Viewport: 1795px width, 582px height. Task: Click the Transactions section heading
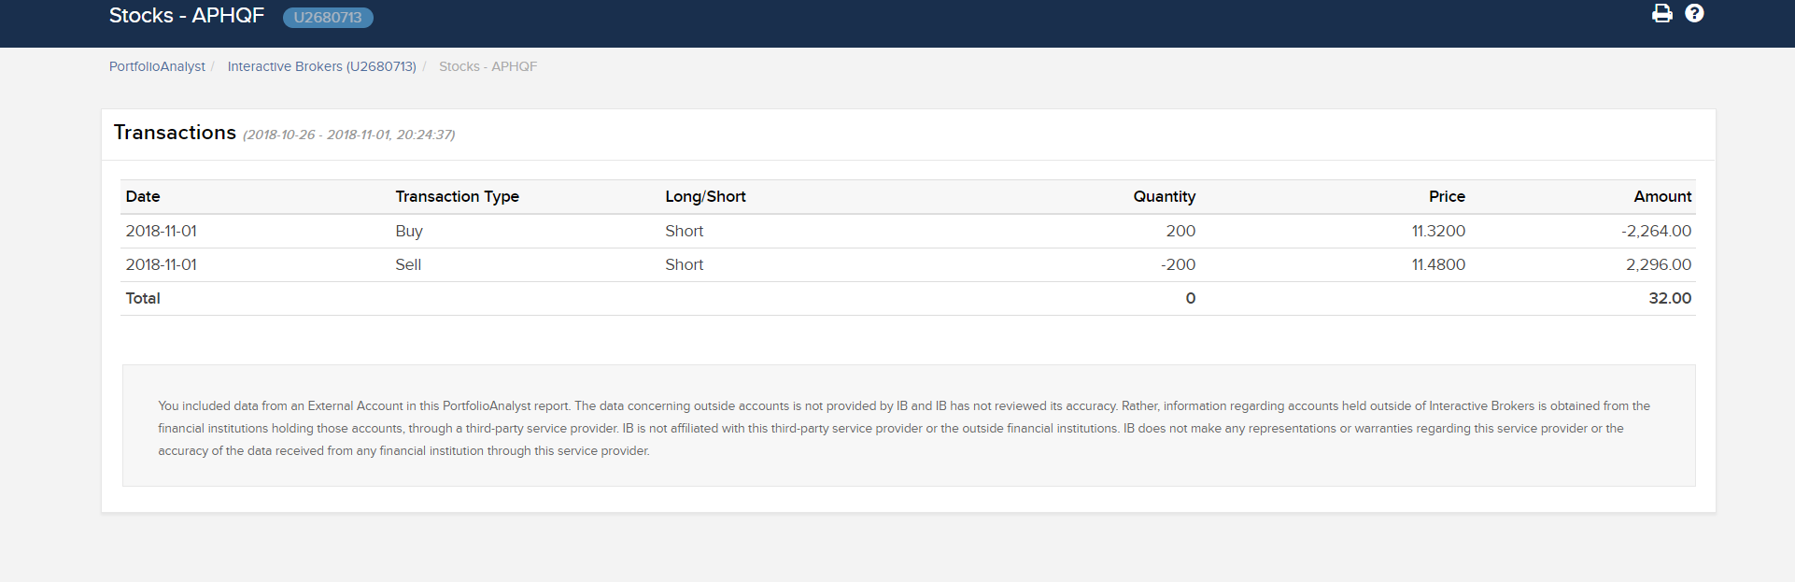[175, 133]
